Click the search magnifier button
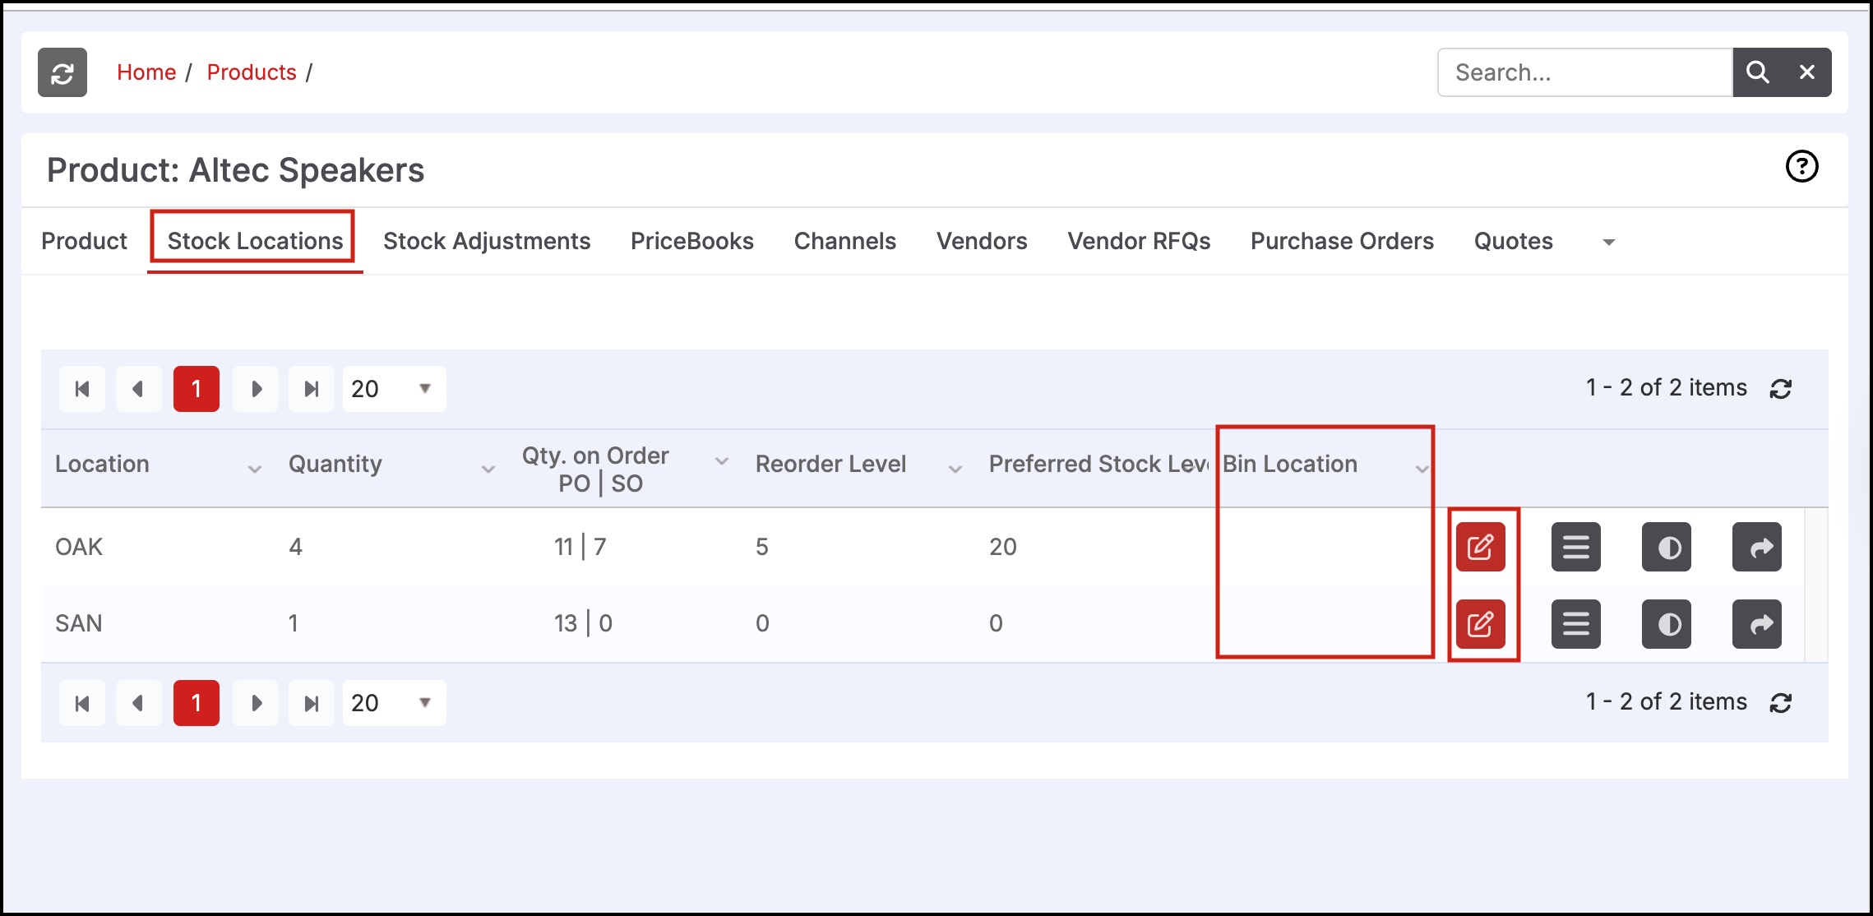The height and width of the screenshot is (916, 1873). 1757,72
